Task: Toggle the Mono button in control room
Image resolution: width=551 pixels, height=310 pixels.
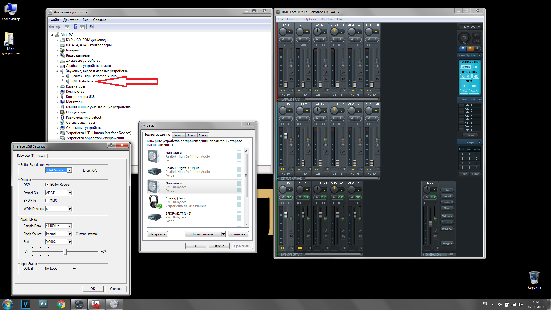Action: click(x=447, y=208)
